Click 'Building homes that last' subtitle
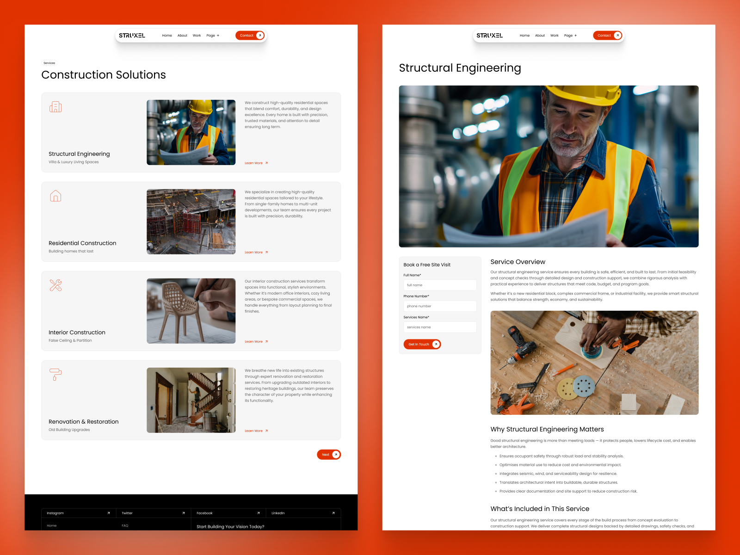Image resolution: width=740 pixels, height=555 pixels. pyautogui.click(x=71, y=252)
